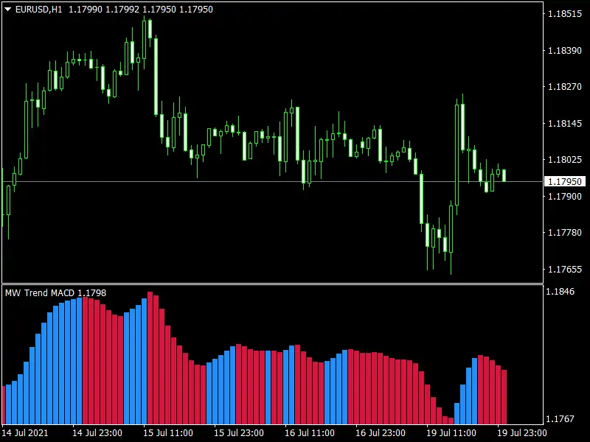Viewport: 590px width, 442px height.
Task: Click the 1.18145 price scale label
Action: coord(565,123)
